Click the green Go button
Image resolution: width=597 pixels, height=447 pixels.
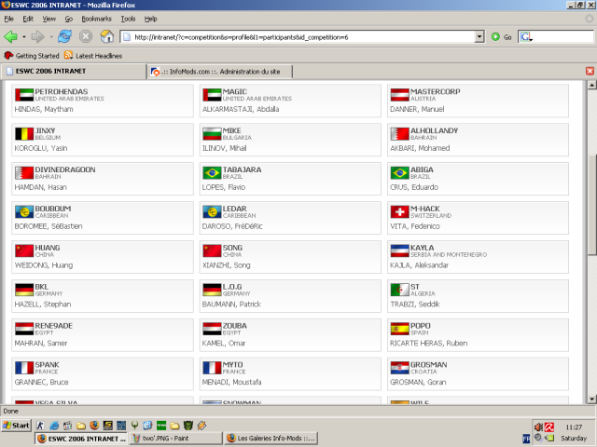pyautogui.click(x=501, y=37)
